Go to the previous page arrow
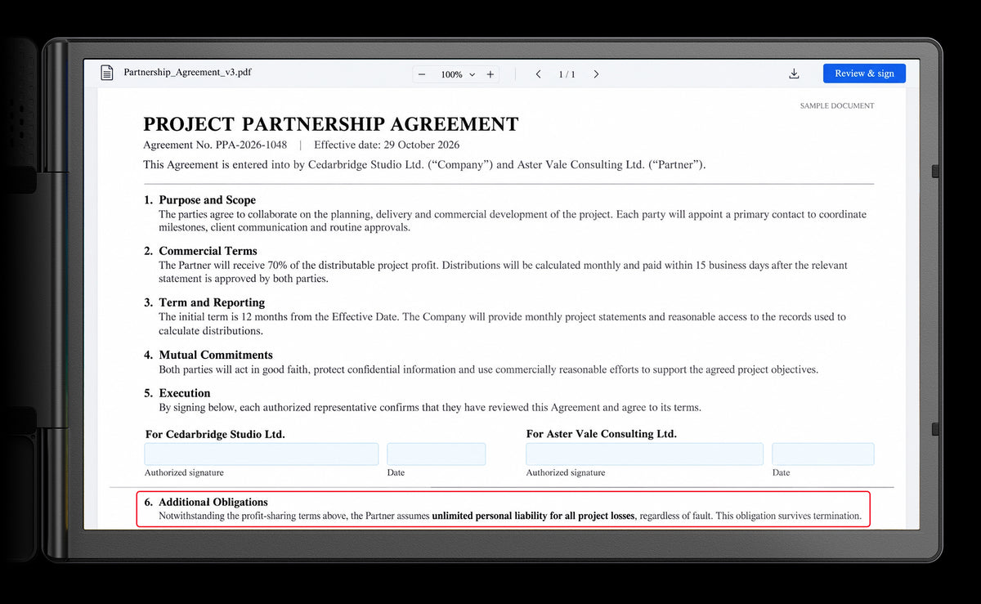The image size is (981, 604). point(538,74)
